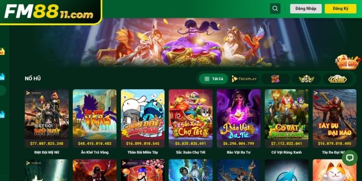Screen dimensions: 362x181
Task: Open the lucky cat game thumbnail
Action: click(x=334, y=170)
